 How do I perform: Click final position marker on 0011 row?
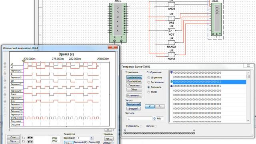(x=172, y=86)
